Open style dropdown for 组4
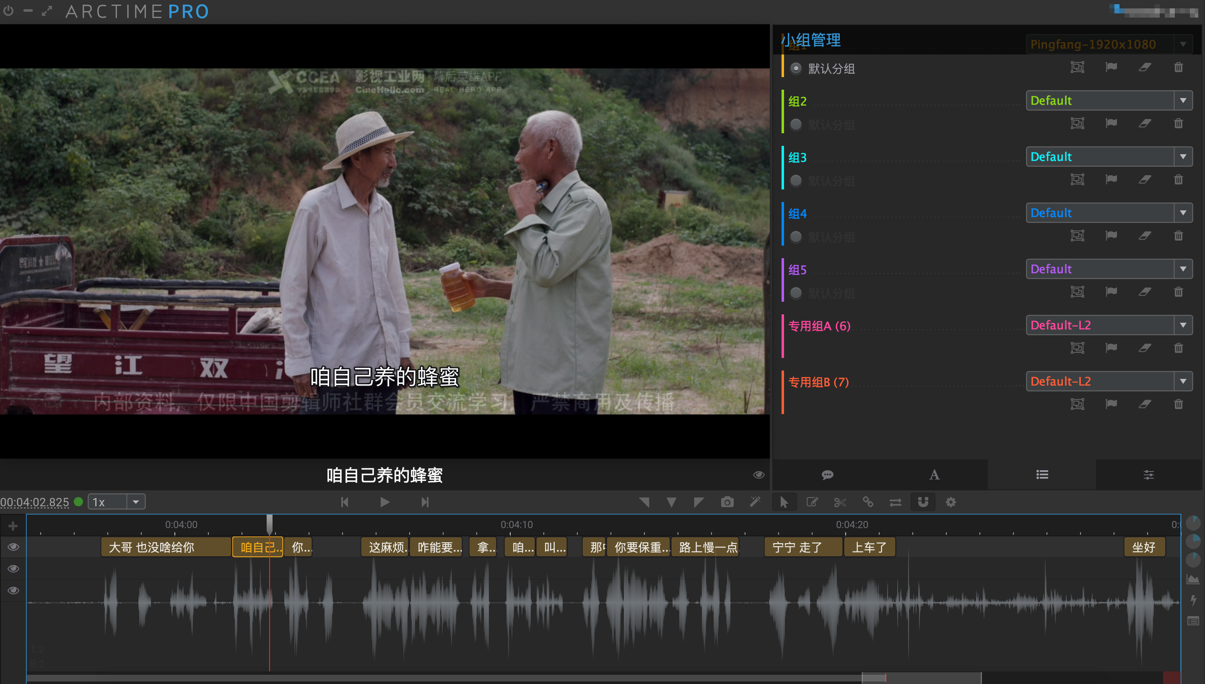This screenshot has height=684, width=1205. tap(1183, 213)
